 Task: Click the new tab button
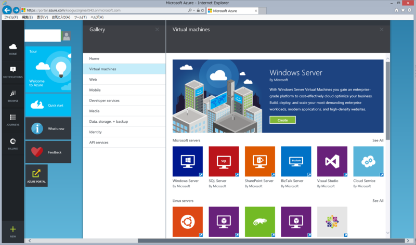tap(263, 10)
